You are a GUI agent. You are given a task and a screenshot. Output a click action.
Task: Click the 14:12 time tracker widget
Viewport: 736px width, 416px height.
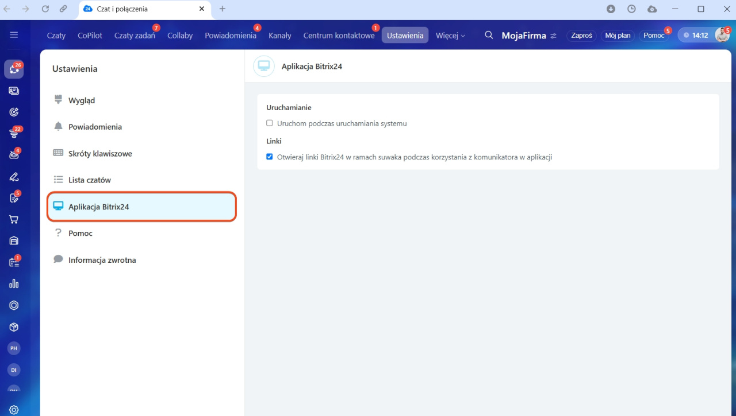[x=695, y=35]
